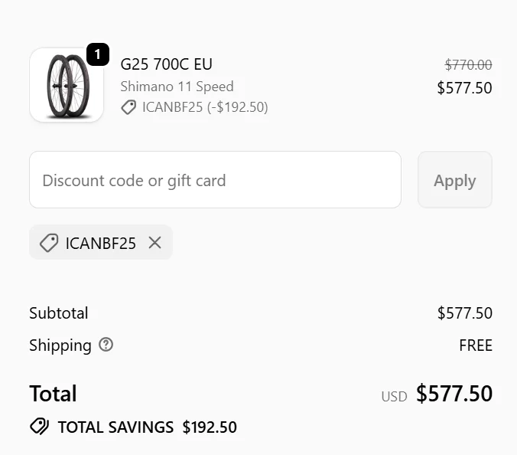The image size is (517, 455).
Task: Click the tag icon inside the ICANBF25 chip
Action: tap(49, 243)
